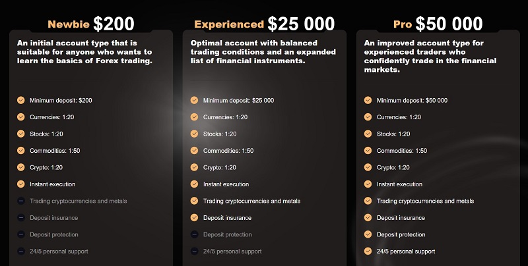Click the Newbie Minimum deposit $200 checkmark icon
528x266 pixels.
(21, 100)
